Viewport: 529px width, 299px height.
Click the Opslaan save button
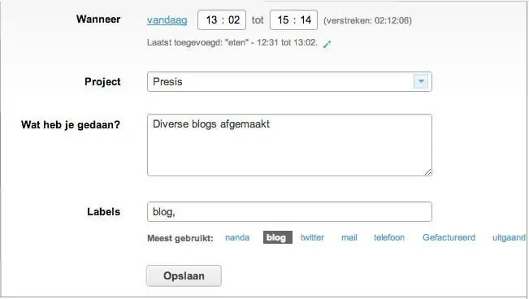pyautogui.click(x=184, y=275)
